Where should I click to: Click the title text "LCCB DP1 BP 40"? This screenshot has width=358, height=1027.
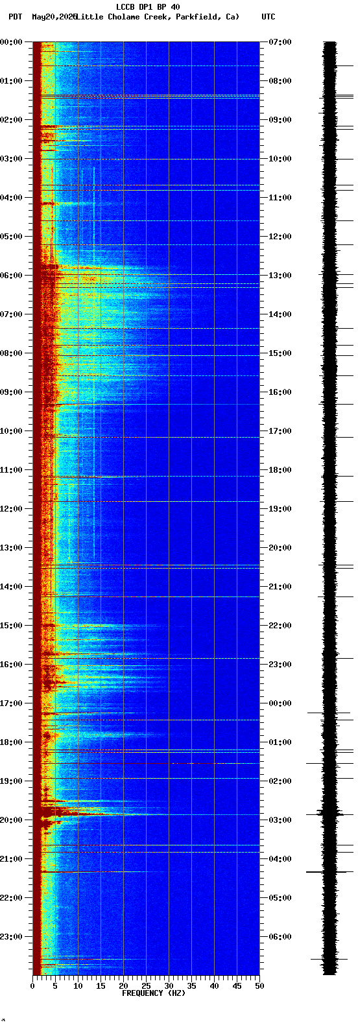[x=148, y=7]
